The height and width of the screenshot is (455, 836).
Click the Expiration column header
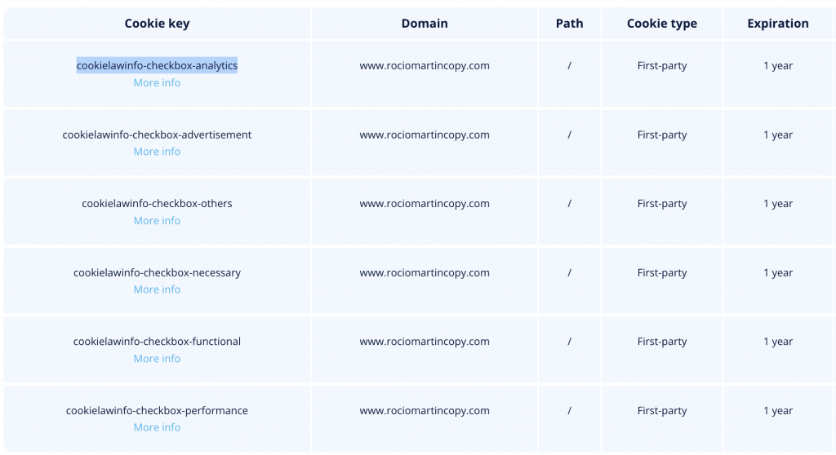tap(778, 24)
